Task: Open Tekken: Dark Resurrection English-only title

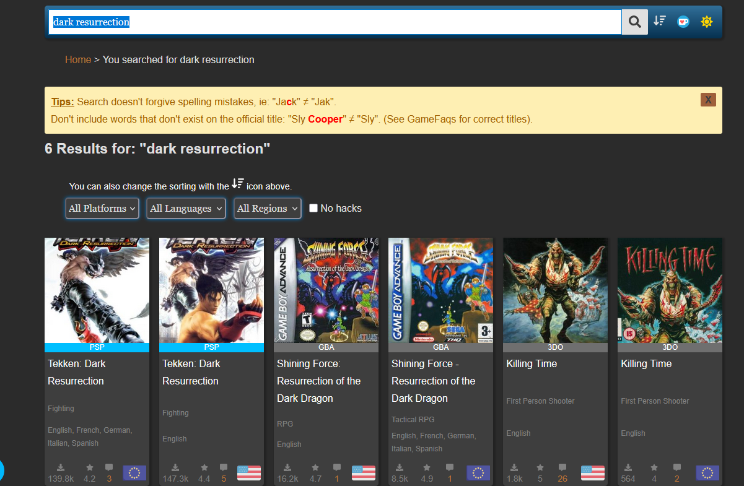Action: click(x=191, y=372)
